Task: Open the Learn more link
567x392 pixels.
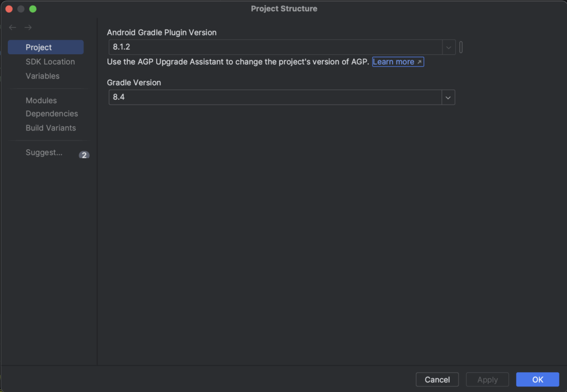Action: [398, 62]
